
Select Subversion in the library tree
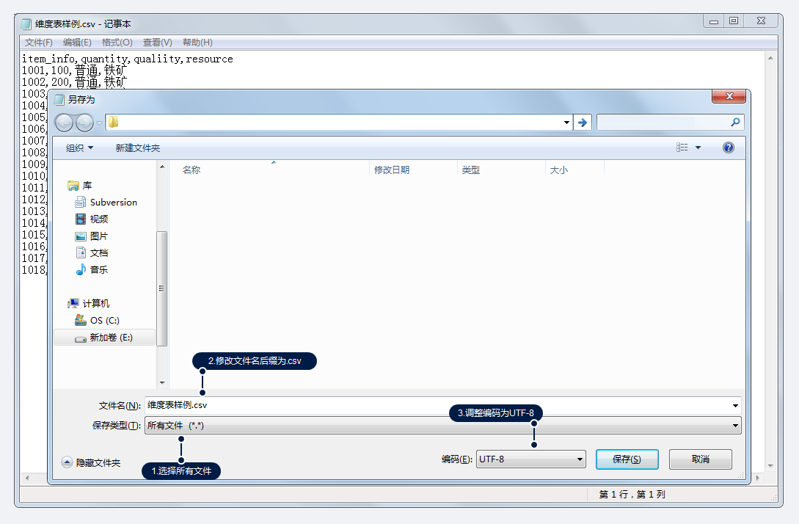coord(113,203)
